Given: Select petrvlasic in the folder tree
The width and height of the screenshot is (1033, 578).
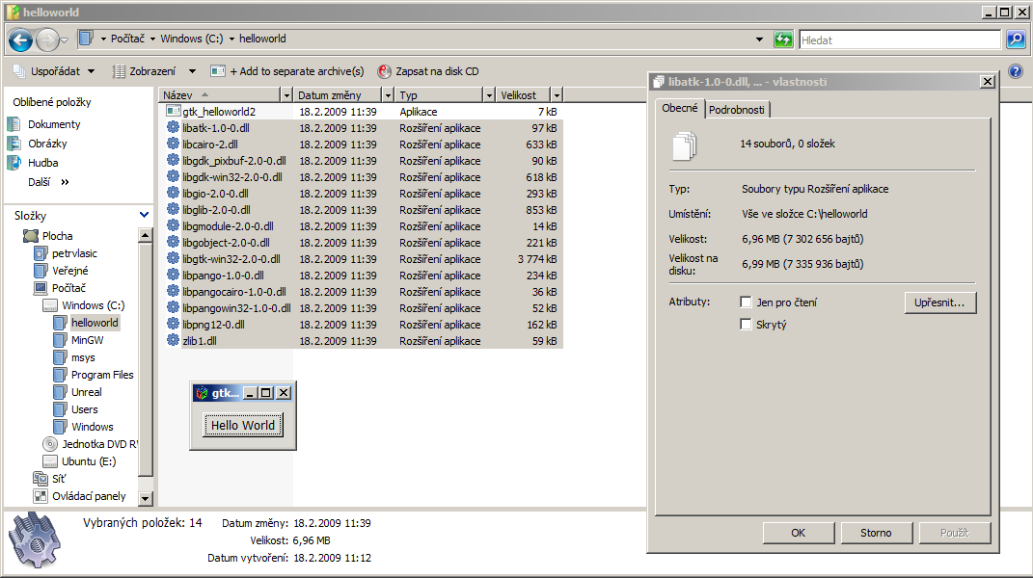Looking at the screenshot, I should pos(74,252).
